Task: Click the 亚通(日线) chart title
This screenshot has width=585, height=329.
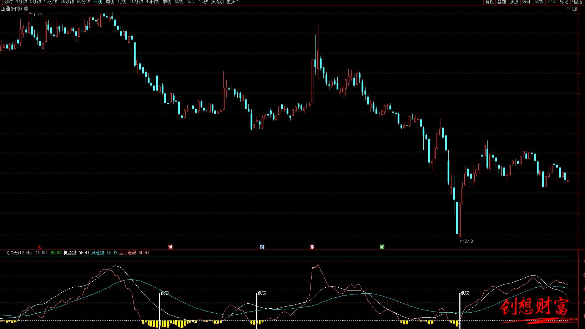Action: [x=11, y=9]
